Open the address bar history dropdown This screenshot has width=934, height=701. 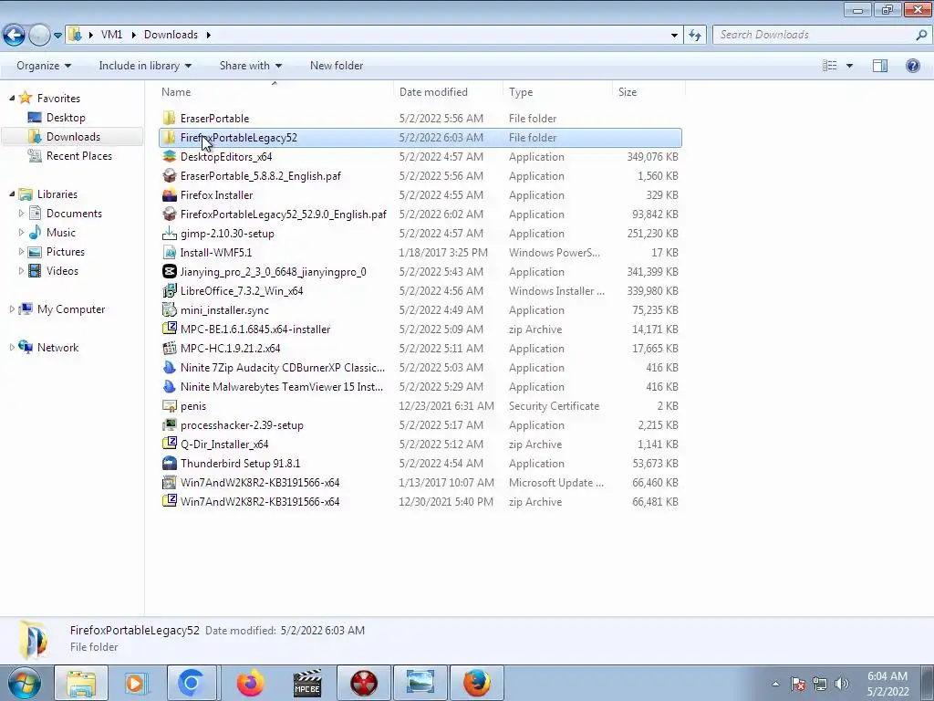(x=674, y=36)
